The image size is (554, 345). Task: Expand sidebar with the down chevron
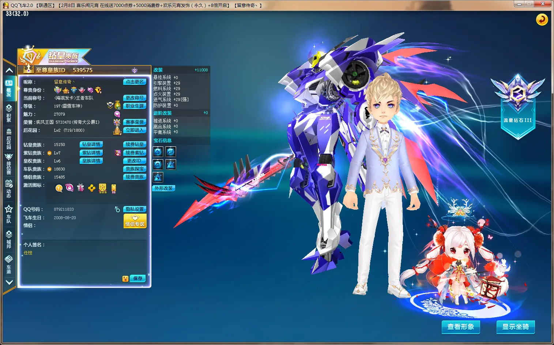tap(10, 282)
